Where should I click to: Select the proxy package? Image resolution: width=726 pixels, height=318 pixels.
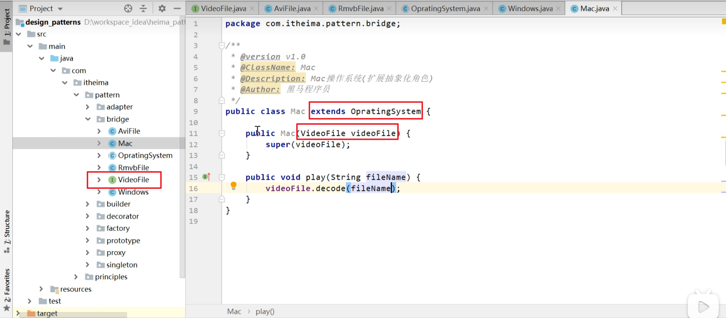click(116, 252)
